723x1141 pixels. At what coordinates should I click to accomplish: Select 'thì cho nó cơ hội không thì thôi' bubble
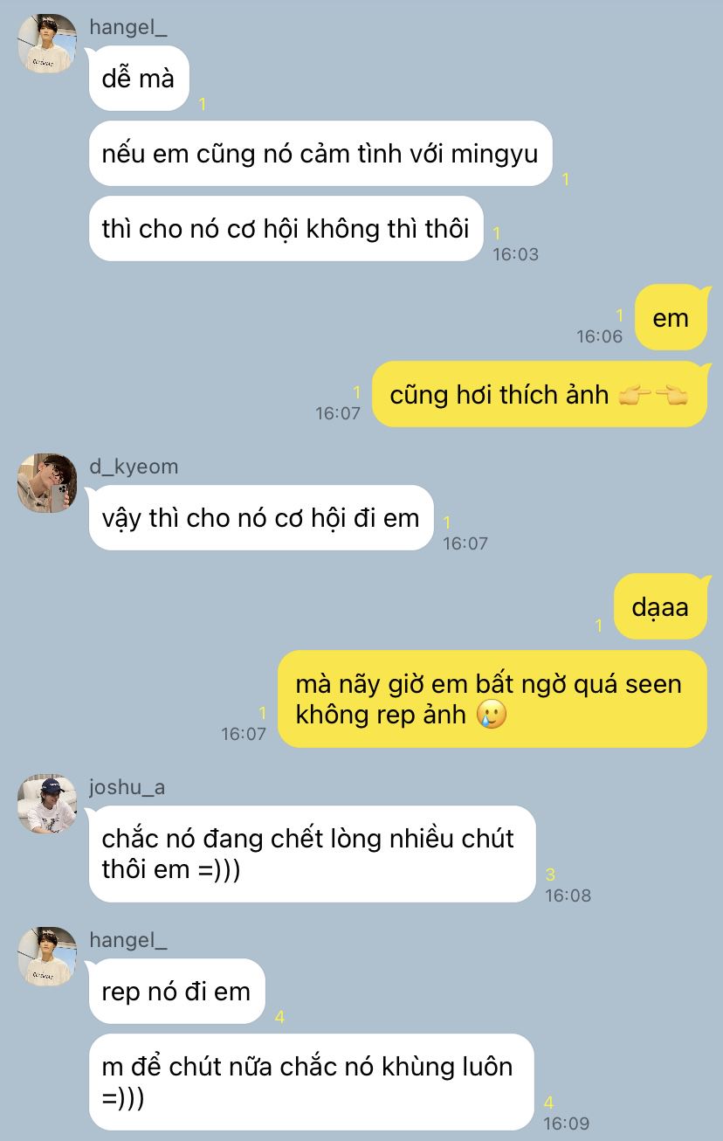point(286,229)
